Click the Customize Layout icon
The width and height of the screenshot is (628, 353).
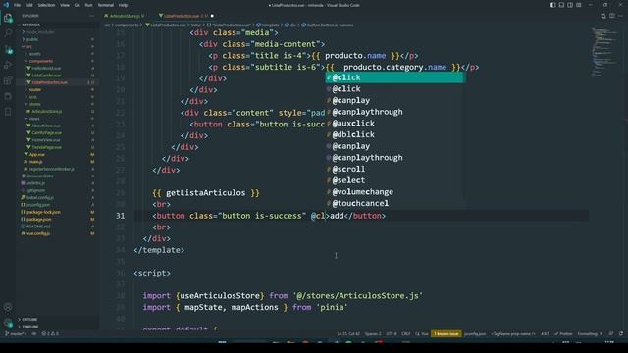point(579,5)
